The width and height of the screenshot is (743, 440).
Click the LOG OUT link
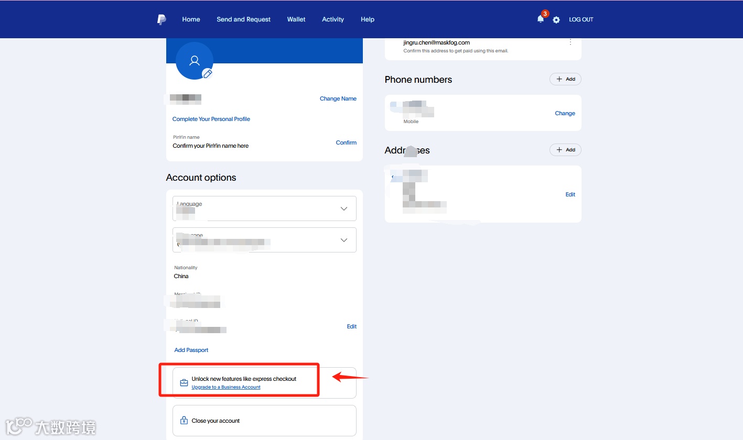click(x=581, y=19)
